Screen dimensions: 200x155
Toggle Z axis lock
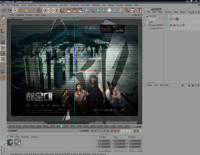click(57, 10)
